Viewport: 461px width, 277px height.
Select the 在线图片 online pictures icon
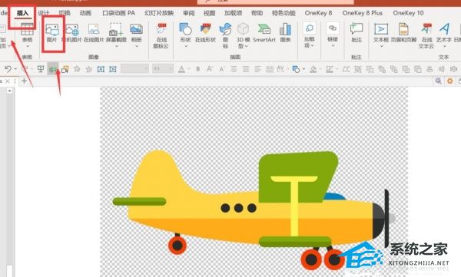[x=94, y=33]
